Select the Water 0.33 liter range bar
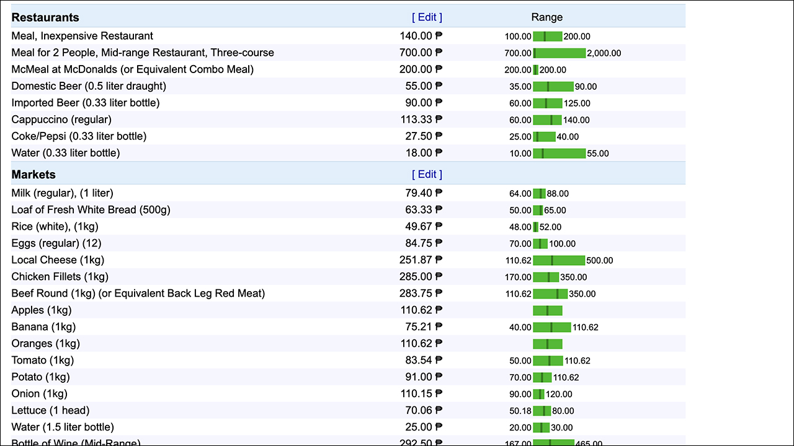Viewport: 794px width, 446px height. (559, 153)
